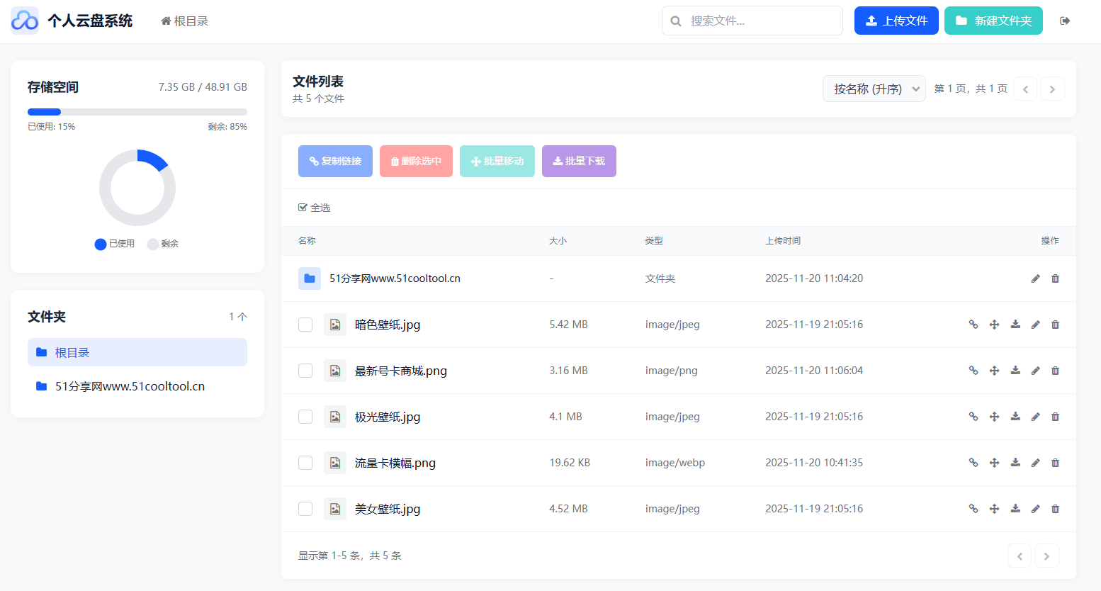Download 极光壁纸.jpg using its download icon
Image resolution: width=1101 pixels, height=591 pixels.
coord(1015,416)
